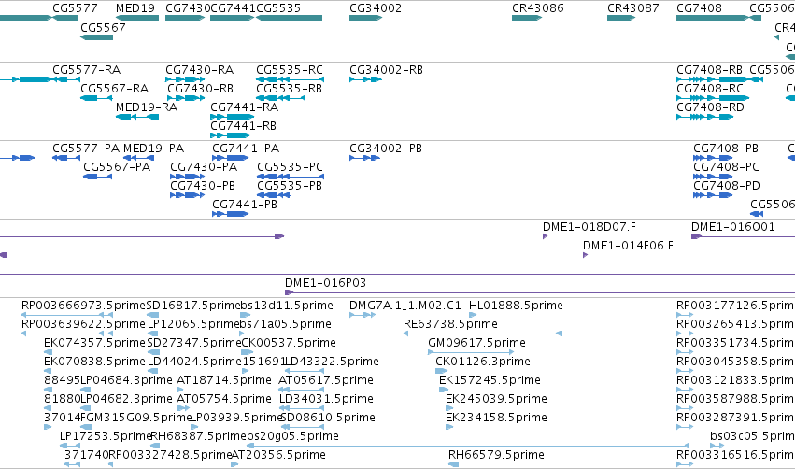Open the LD34031.5prime EST label
The height and width of the screenshot is (469, 795).
[327, 399]
